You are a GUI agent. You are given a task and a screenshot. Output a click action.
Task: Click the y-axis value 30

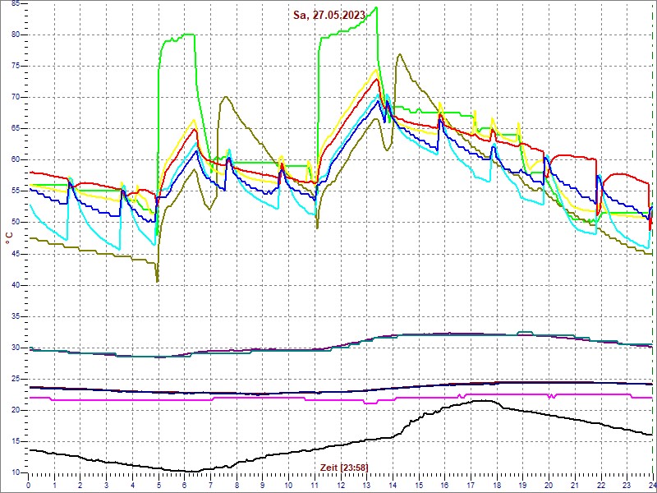16,348
